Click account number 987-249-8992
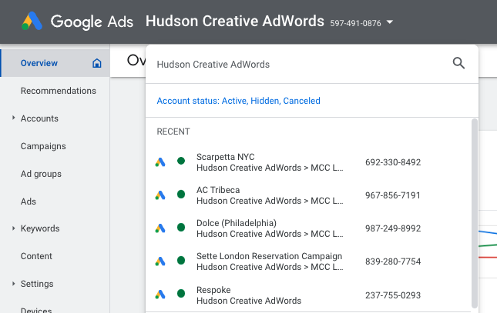This screenshot has height=313, width=497. tap(393, 228)
